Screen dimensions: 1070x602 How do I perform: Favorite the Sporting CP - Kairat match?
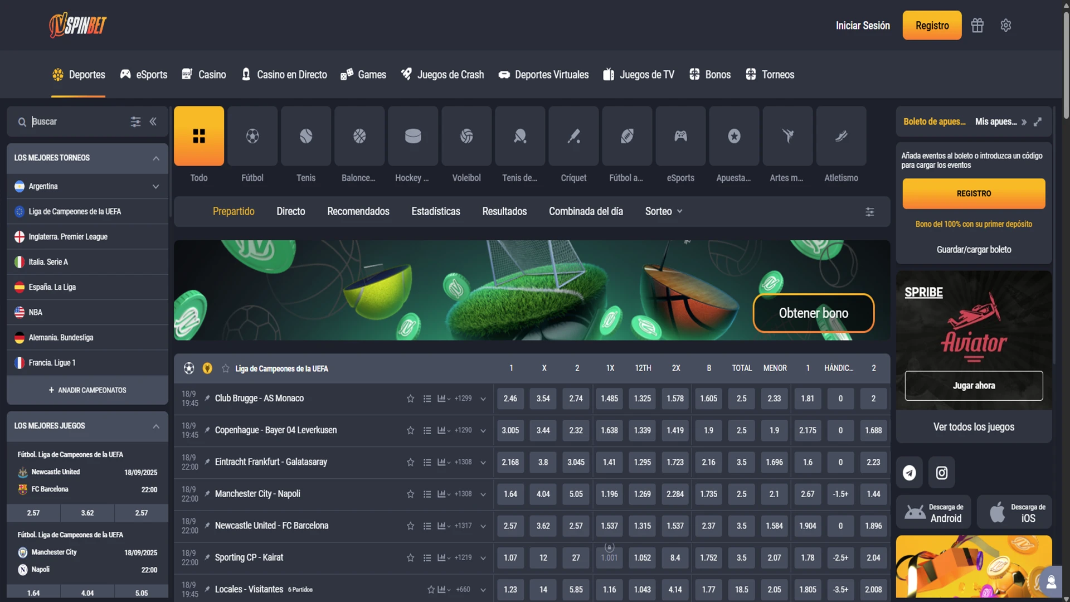[x=411, y=558]
